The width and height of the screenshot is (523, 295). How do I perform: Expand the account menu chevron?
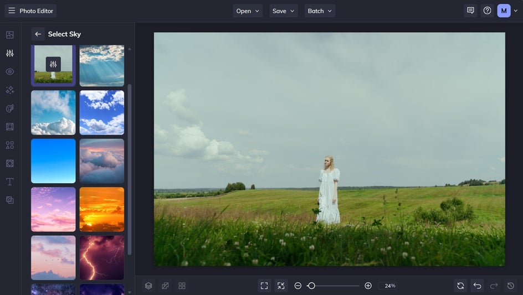tap(516, 11)
